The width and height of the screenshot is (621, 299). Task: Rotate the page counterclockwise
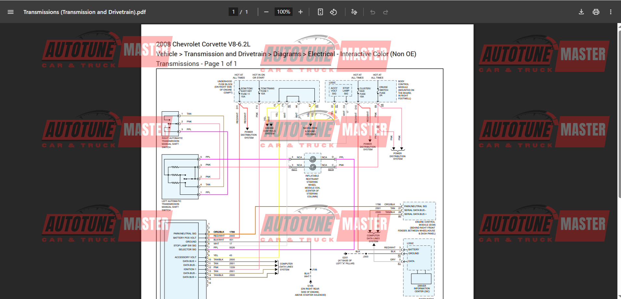334,12
